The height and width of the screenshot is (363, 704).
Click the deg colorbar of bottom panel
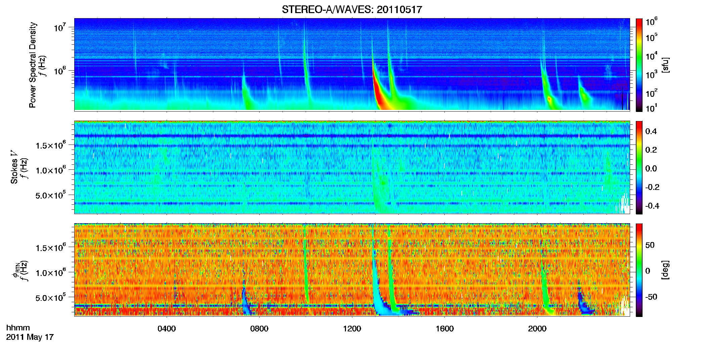pos(639,270)
